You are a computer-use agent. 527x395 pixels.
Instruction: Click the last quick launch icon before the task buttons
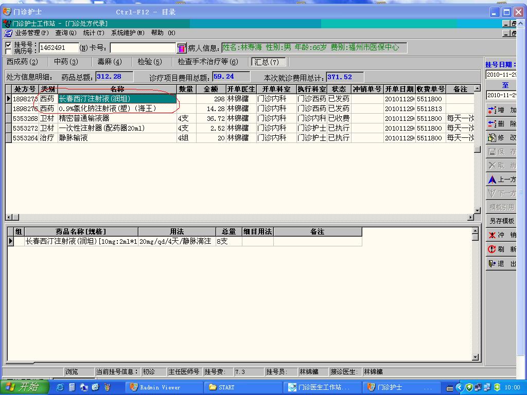[107, 387]
